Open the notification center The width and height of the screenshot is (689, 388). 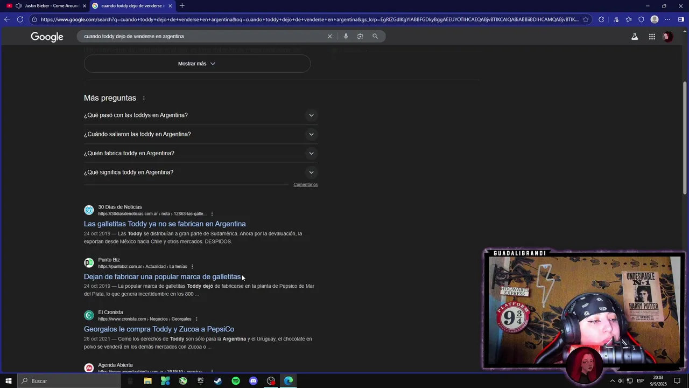(678, 381)
